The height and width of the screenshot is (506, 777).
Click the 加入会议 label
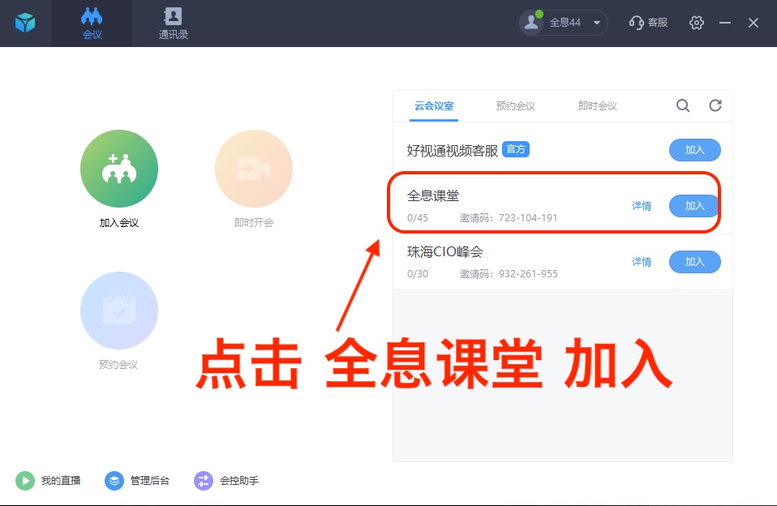click(119, 223)
